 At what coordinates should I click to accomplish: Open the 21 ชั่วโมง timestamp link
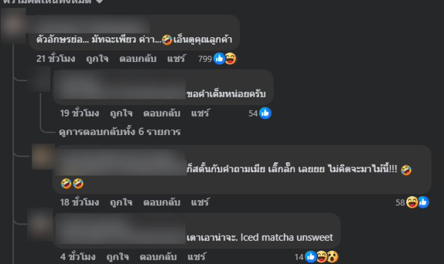tap(56, 59)
